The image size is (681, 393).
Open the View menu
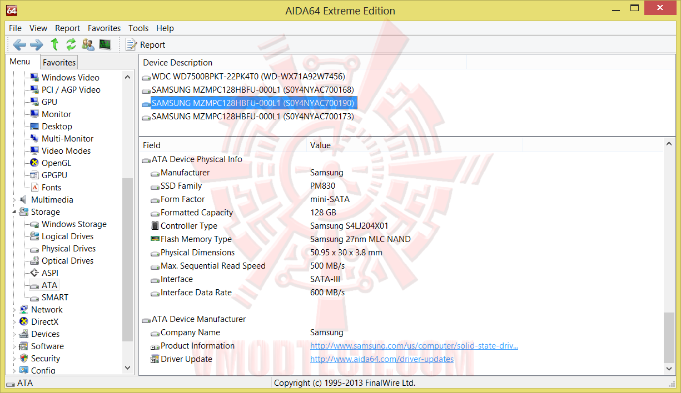click(38, 28)
